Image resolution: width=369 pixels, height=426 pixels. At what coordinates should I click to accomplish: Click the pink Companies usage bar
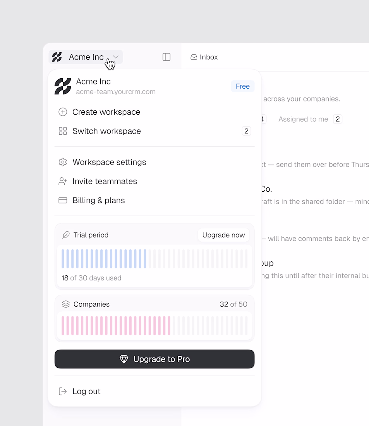(154, 325)
